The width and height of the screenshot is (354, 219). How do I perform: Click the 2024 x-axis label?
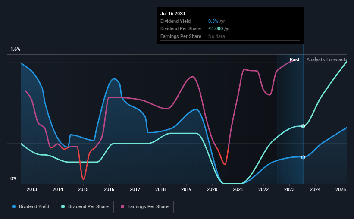315,189
